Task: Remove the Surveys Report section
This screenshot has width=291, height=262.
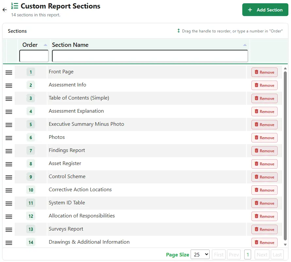Action: pyautogui.click(x=264, y=230)
